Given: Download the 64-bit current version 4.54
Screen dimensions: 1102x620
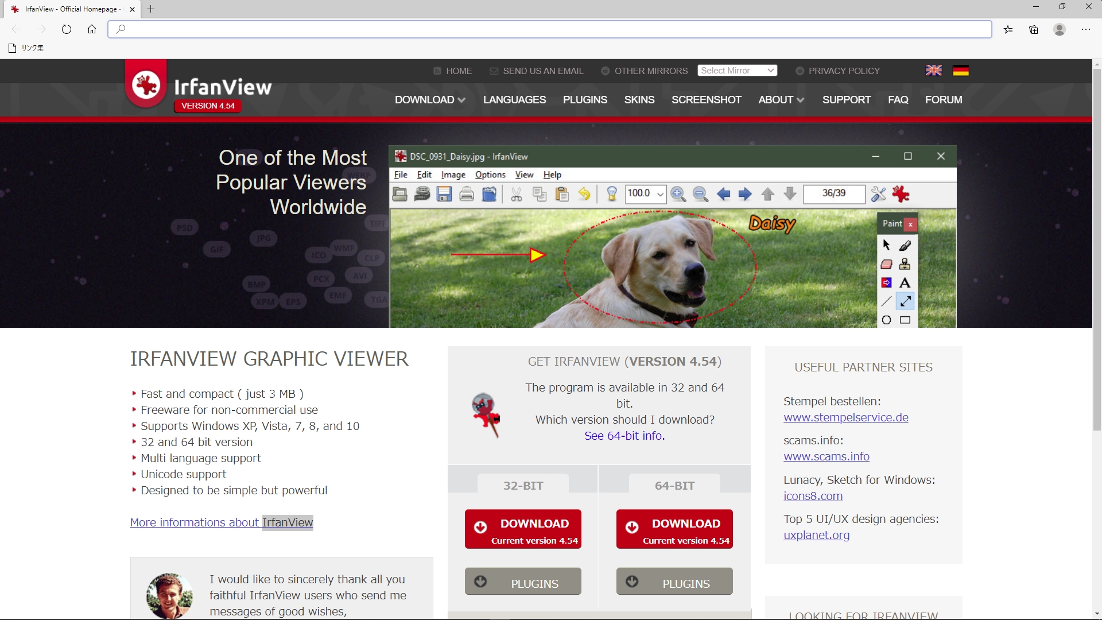Looking at the screenshot, I should (674, 529).
